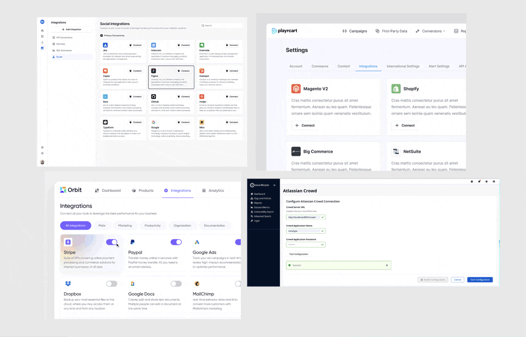This screenshot has width=526, height=337.
Task: Click the Crowd Application Name field
Action: (306, 231)
